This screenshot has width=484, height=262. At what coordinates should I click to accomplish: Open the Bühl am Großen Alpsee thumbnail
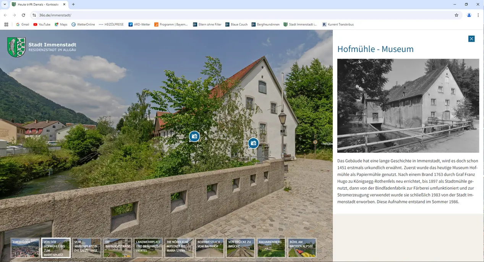pyautogui.click(x=302, y=248)
